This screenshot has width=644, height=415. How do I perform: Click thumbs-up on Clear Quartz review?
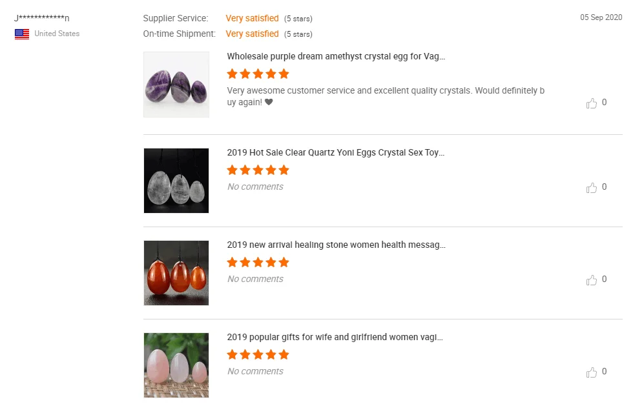click(x=592, y=188)
